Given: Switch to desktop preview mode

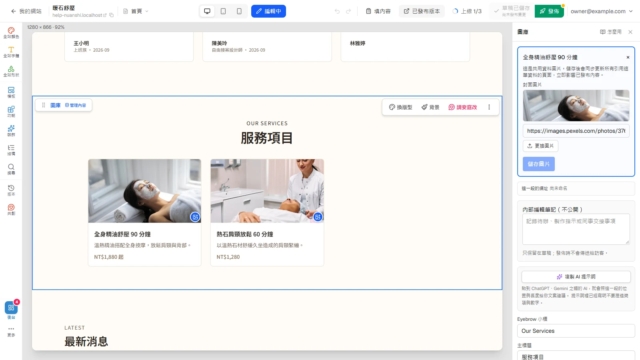Looking at the screenshot, I should point(207,11).
